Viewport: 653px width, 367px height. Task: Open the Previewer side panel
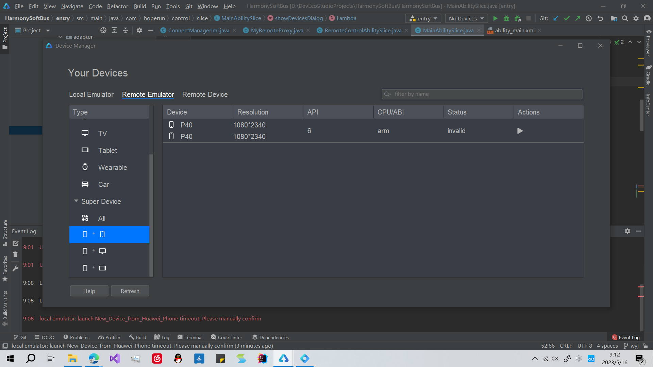[648, 42]
